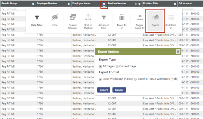Click Toggle Group By icon

140,18
